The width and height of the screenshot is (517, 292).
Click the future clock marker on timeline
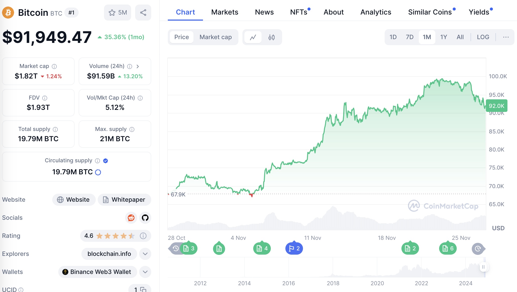coord(478,249)
